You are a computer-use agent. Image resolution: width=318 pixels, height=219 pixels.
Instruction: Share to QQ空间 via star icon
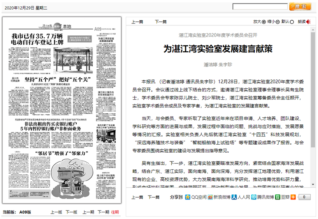tap(188, 197)
